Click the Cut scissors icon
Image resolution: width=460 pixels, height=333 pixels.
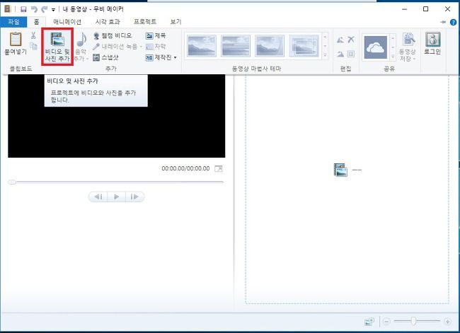click(x=33, y=35)
